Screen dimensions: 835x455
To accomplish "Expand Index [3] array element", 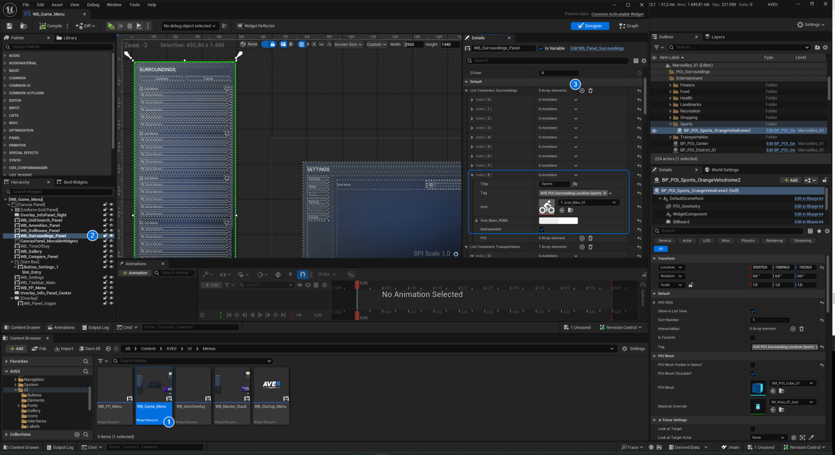I will coord(472,128).
